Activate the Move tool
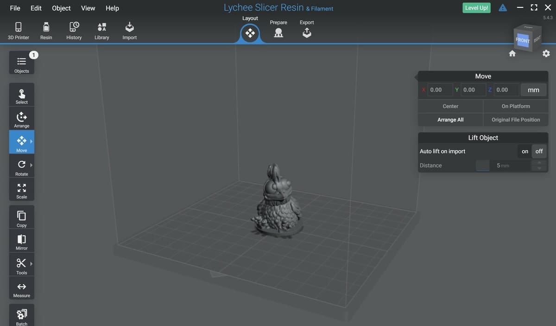Screen dimensions: 556x326 [22, 142]
